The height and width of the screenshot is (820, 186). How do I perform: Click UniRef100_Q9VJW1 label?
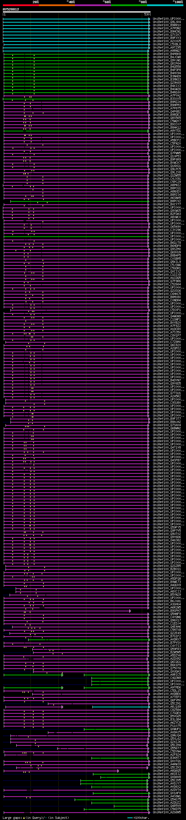pyautogui.click(x=167, y=60)
